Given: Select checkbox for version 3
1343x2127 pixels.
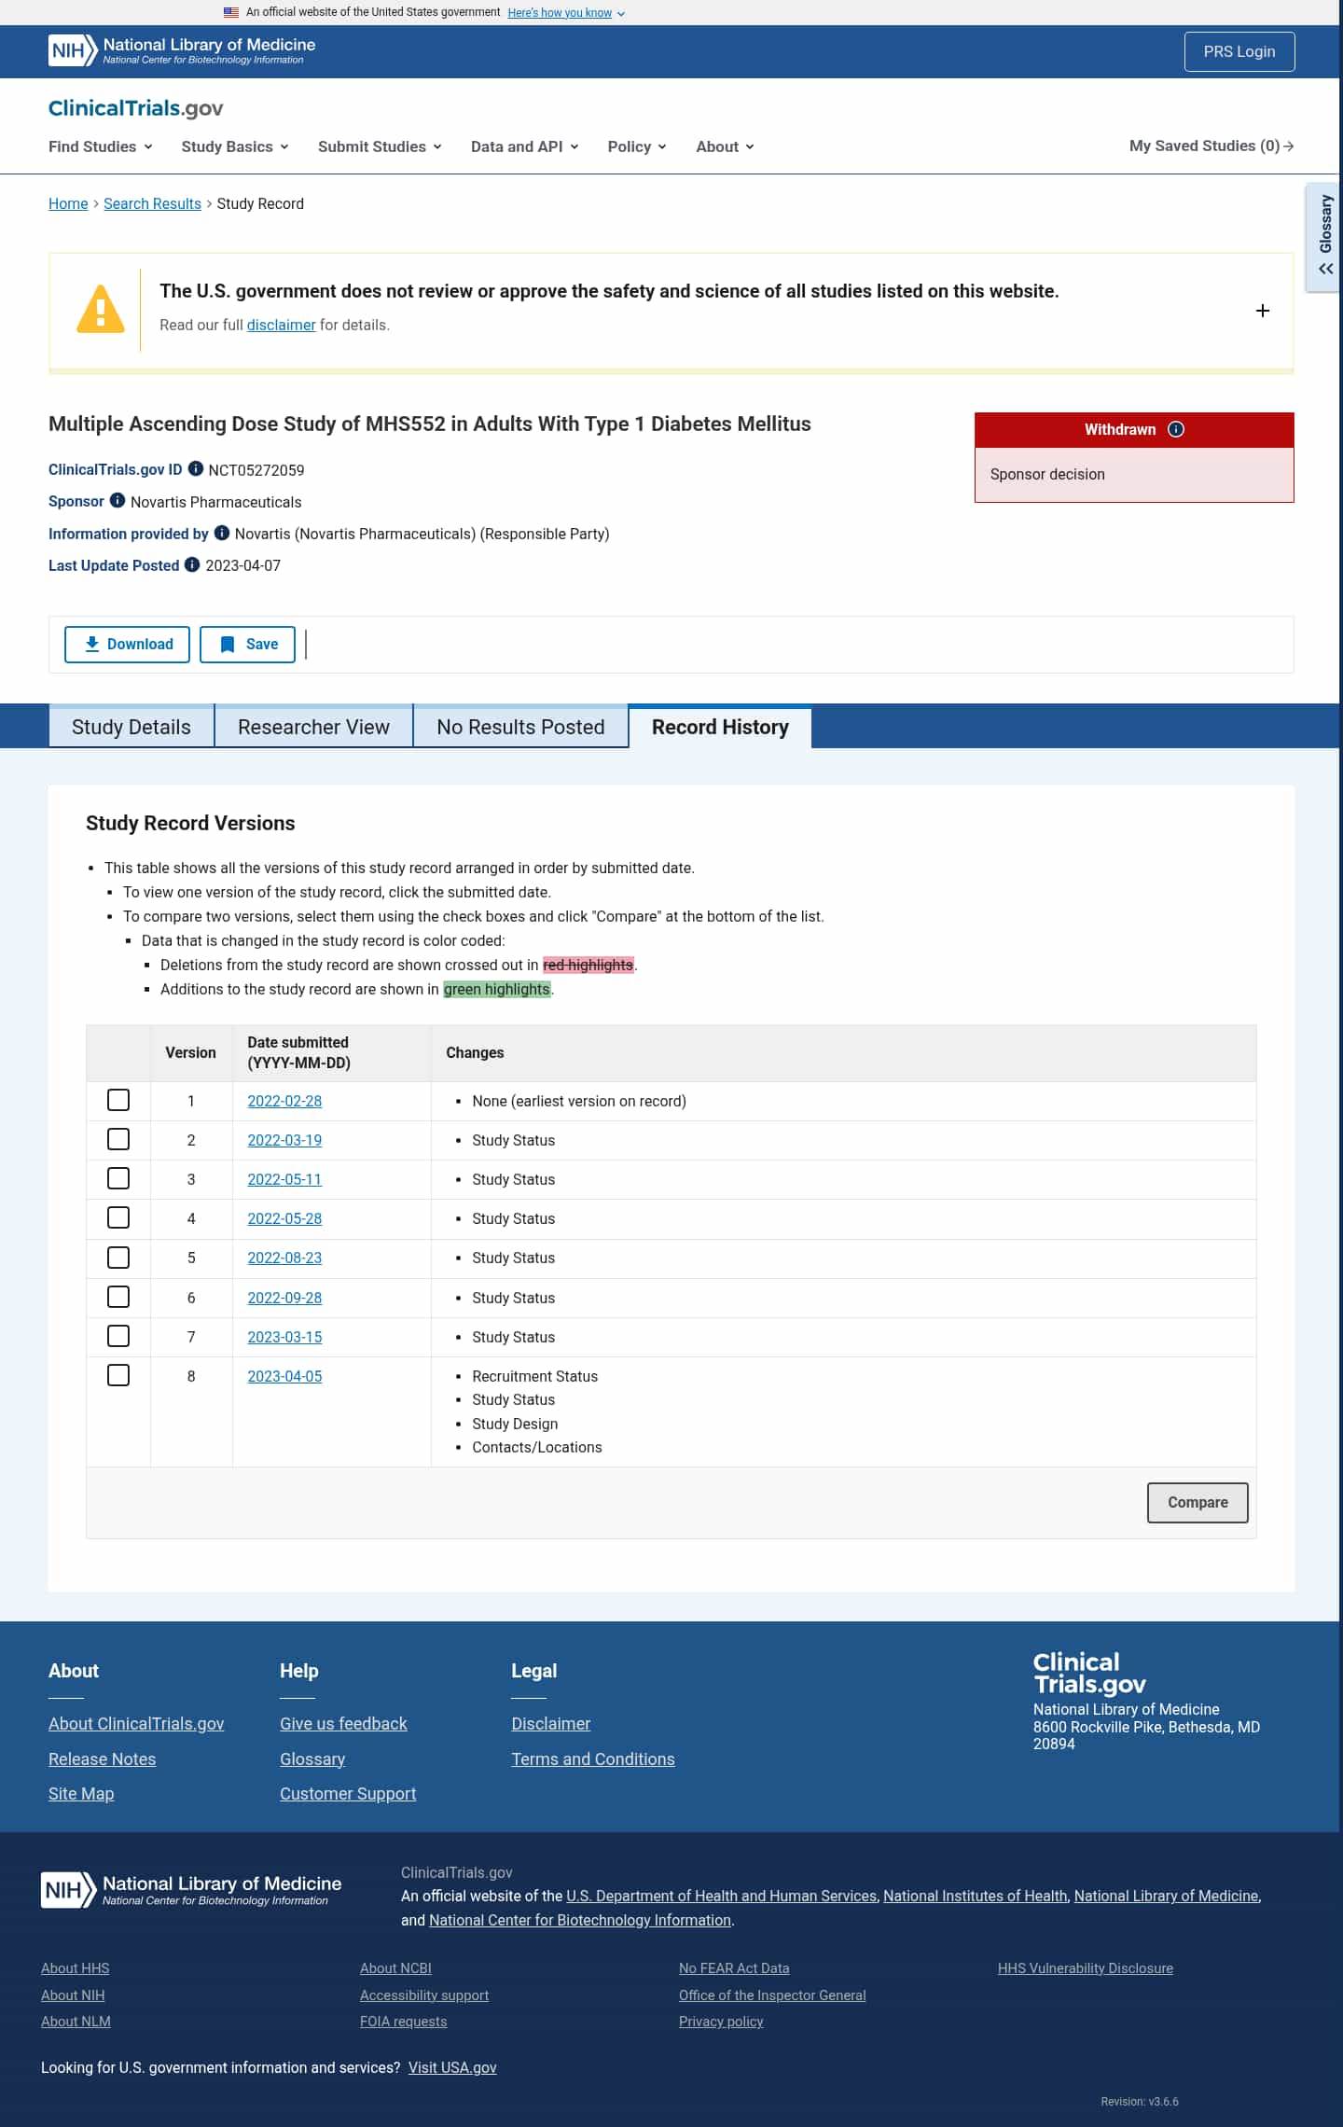Looking at the screenshot, I should [x=118, y=1178].
